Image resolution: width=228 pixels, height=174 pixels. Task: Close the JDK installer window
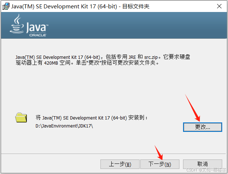(x=219, y=6)
